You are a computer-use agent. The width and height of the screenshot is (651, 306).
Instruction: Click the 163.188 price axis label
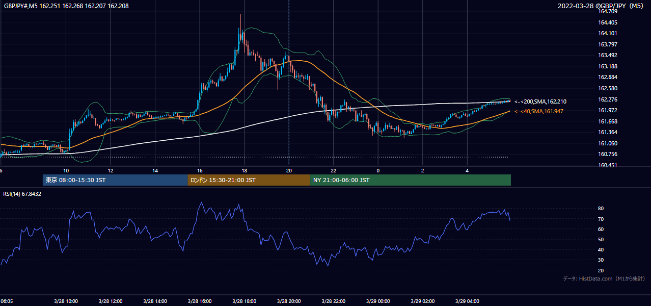coord(608,66)
